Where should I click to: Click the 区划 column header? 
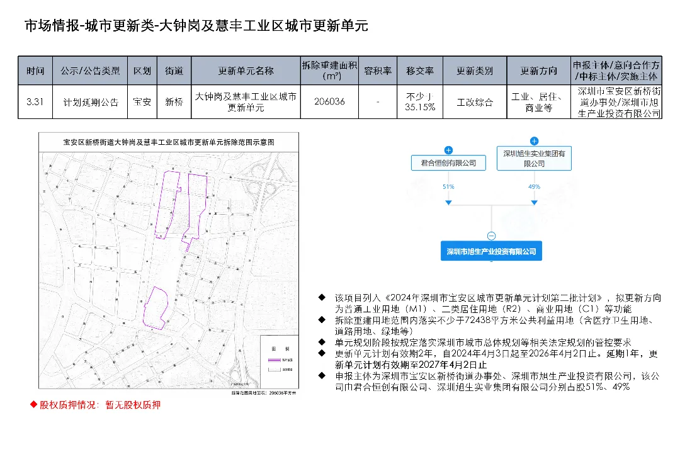(x=142, y=71)
